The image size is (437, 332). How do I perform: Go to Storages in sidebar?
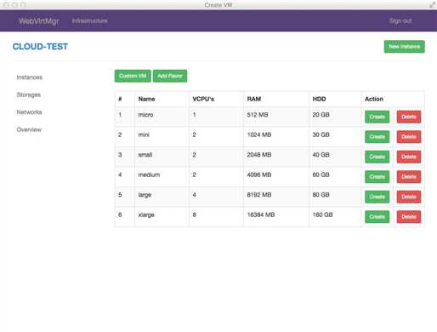tap(29, 94)
